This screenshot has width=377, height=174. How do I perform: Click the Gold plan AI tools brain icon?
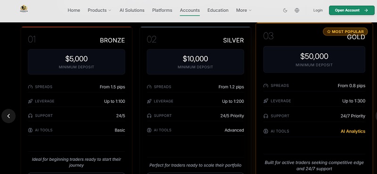click(266, 132)
